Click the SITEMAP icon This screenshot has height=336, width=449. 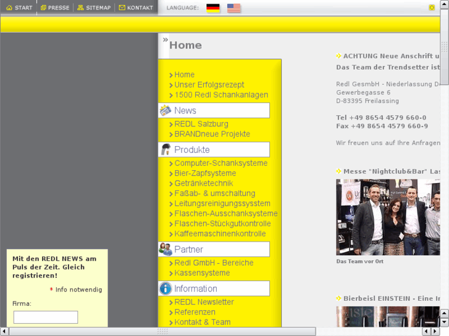(x=80, y=8)
